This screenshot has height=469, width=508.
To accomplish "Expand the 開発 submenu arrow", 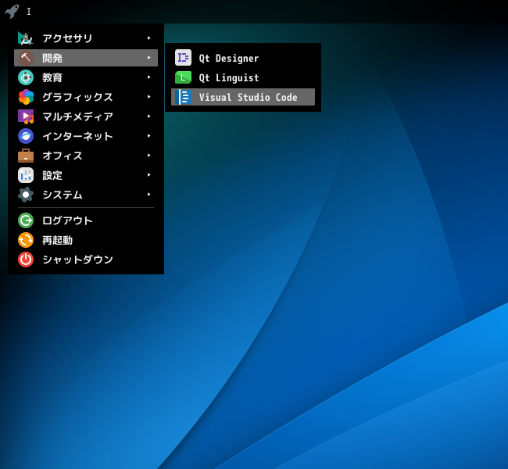I will click(x=149, y=58).
